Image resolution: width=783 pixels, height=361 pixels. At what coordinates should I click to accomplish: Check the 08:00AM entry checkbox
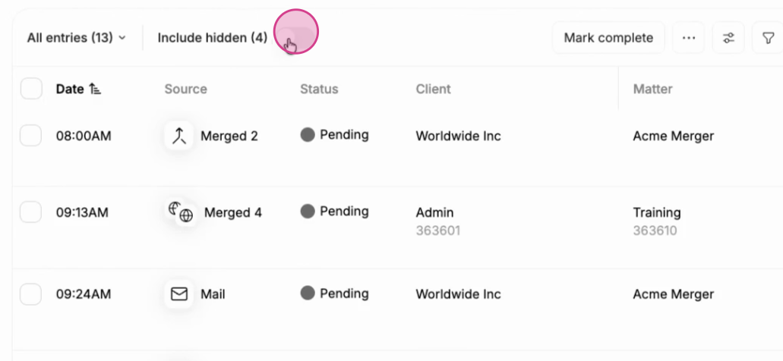point(30,136)
